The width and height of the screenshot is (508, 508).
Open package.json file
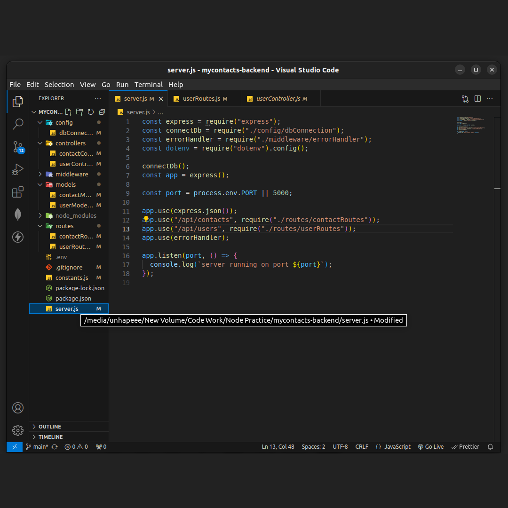[x=69, y=299]
